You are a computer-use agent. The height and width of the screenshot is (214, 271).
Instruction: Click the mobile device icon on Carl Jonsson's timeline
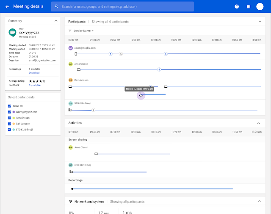pos(141,94)
